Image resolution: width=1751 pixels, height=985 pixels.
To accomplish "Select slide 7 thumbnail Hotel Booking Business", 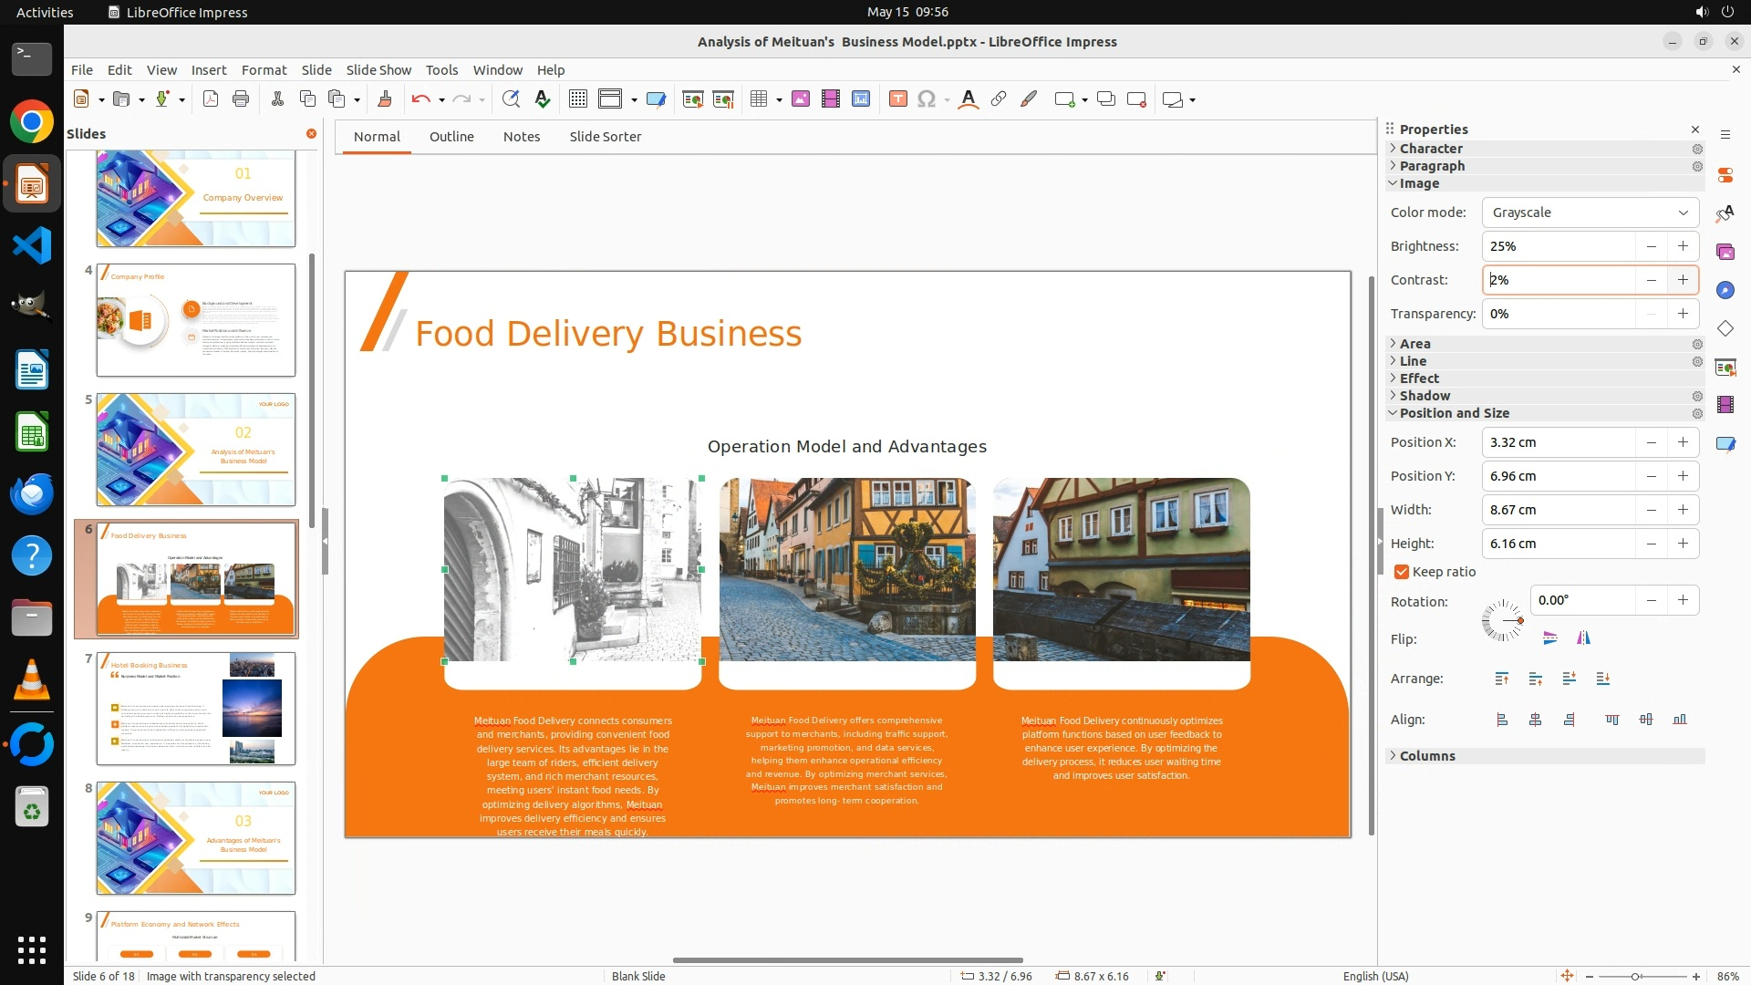I will 196,709.
